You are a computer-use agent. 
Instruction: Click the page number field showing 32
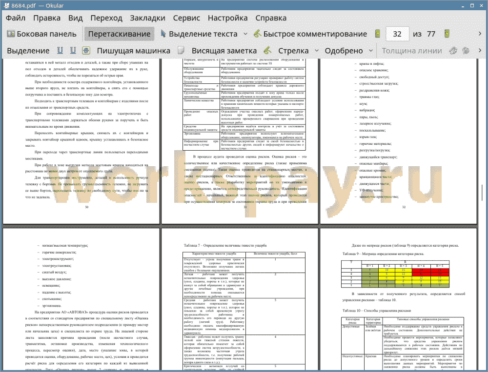[x=397, y=34]
